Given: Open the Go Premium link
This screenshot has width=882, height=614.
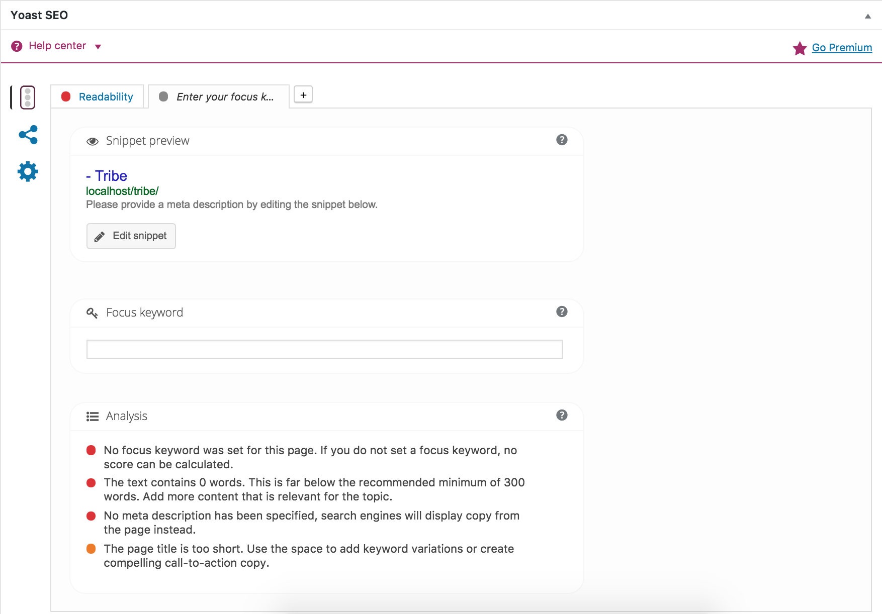Looking at the screenshot, I should (842, 48).
